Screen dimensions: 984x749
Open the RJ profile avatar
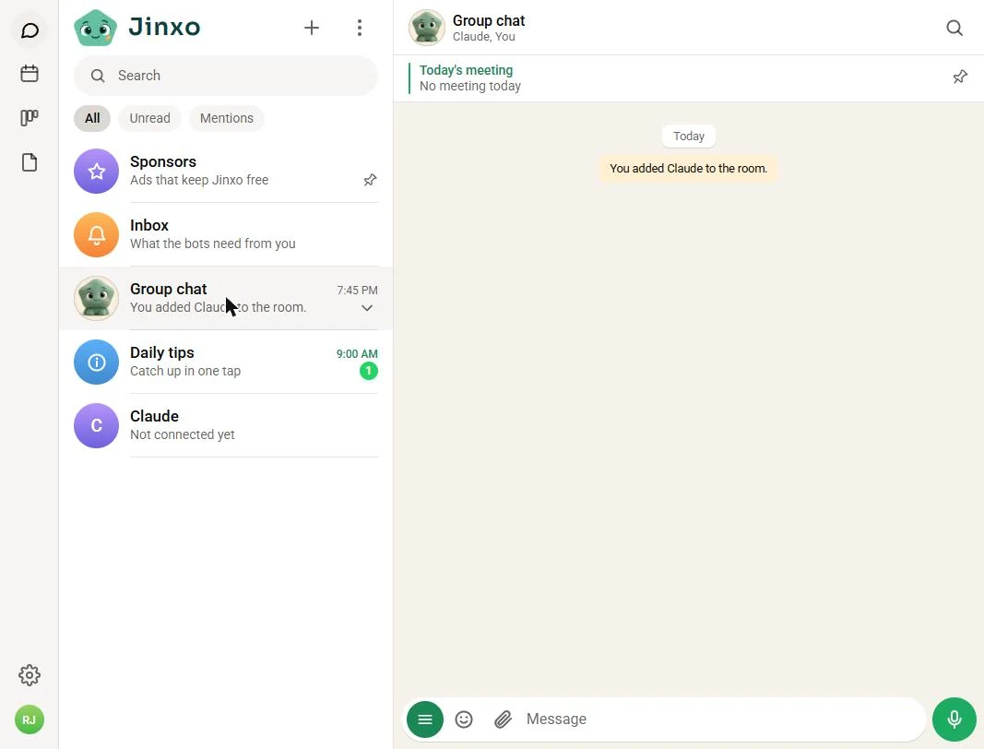(30, 719)
